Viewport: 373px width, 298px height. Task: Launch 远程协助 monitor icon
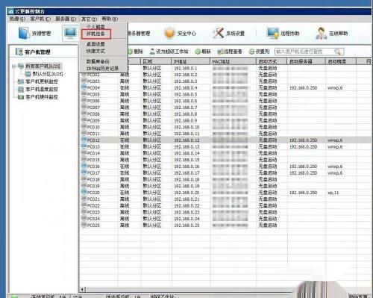pyautogui.click(x=273, y=33)
